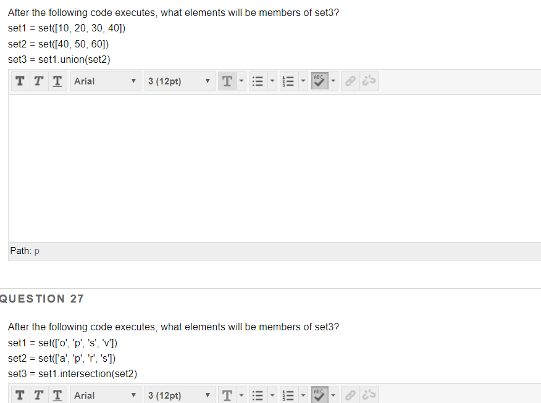
Task: Apply bold formatting in the answer editor
Action: pos(20,81)
